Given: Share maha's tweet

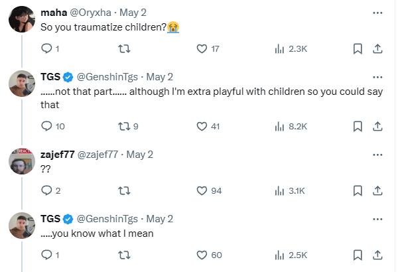Looking at the screenshot, I should (x=377, y=48).
